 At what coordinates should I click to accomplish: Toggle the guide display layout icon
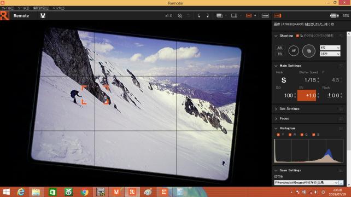[234, 16]
